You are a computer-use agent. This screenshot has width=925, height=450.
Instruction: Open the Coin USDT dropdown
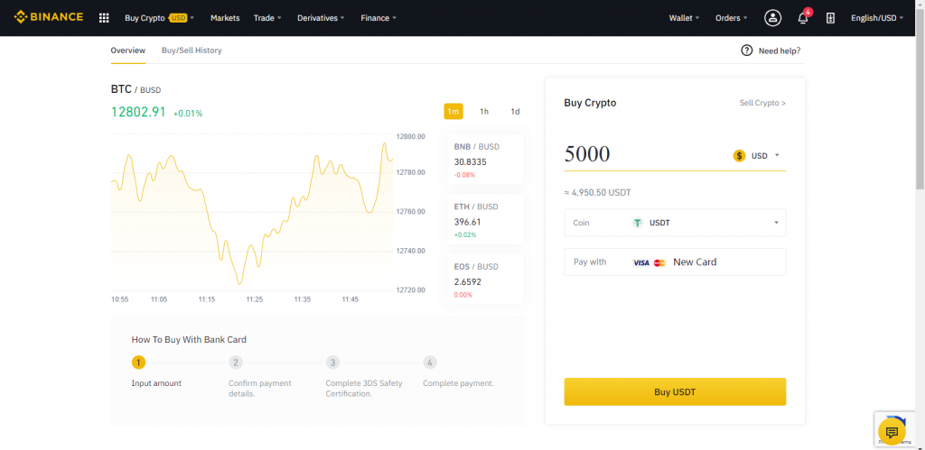[x=675, y=223]
